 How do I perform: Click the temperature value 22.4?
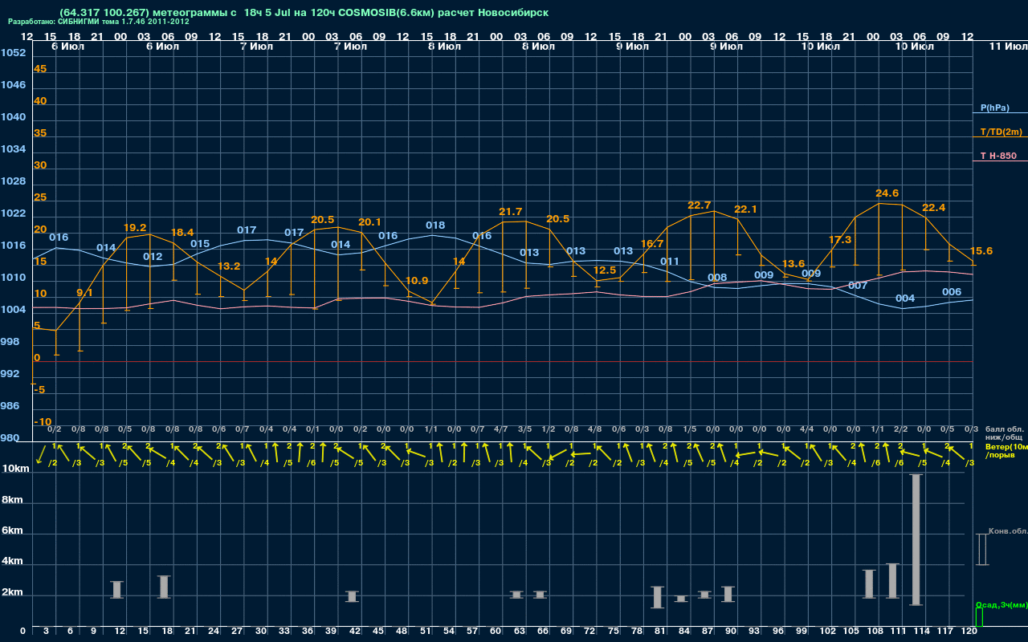(933, 207)
